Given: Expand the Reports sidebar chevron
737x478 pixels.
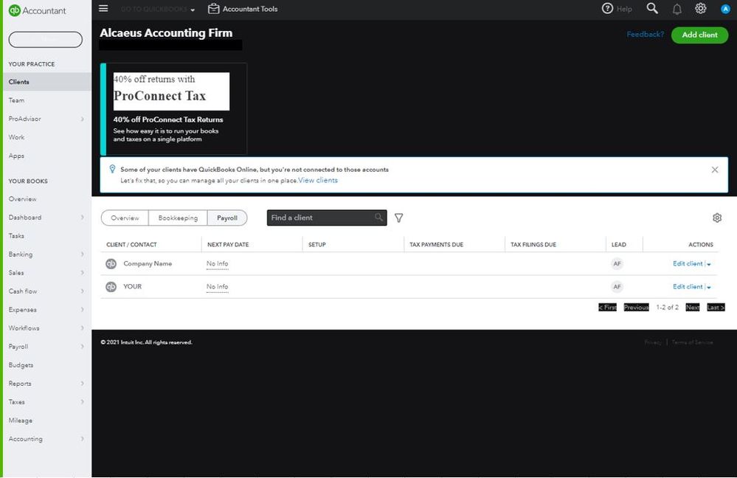Looking at the screenshot, I should click(x=82, y=384).
